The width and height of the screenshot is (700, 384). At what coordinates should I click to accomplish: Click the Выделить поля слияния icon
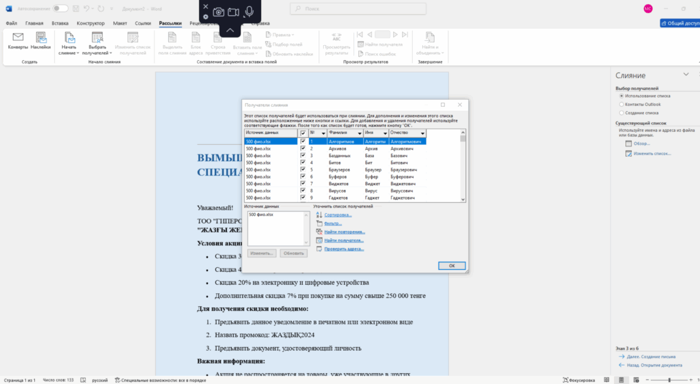[x=172, y=37]
